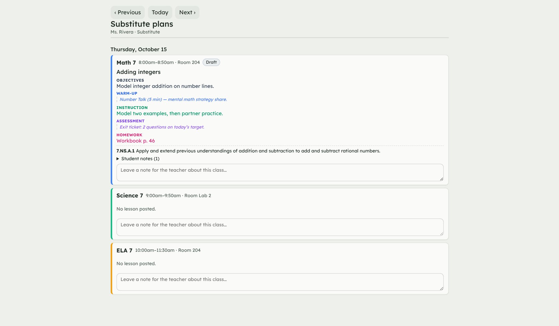Go to the Previous day

[x=128, y=12]
